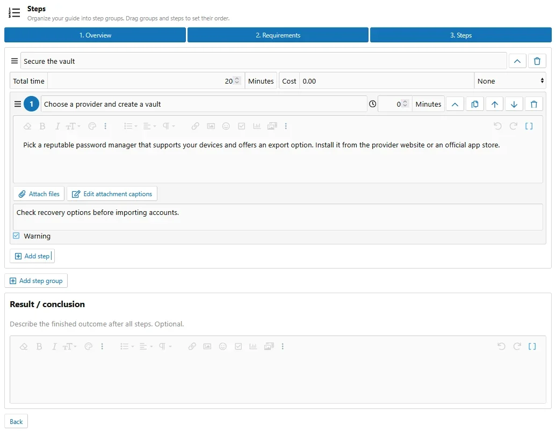Switch to the '1. Overview' tab
556x432 pixels.
(95, 35)
